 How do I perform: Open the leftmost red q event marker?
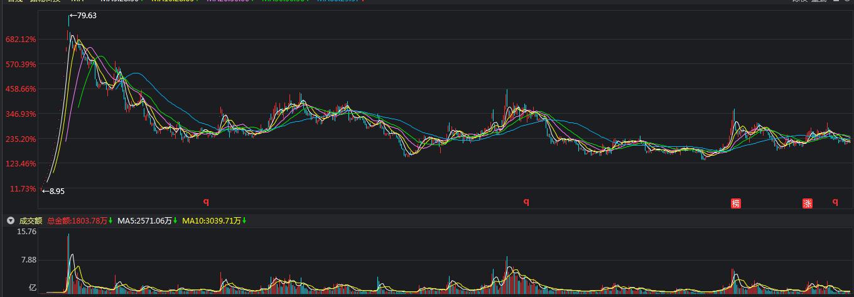coord(205,202)
